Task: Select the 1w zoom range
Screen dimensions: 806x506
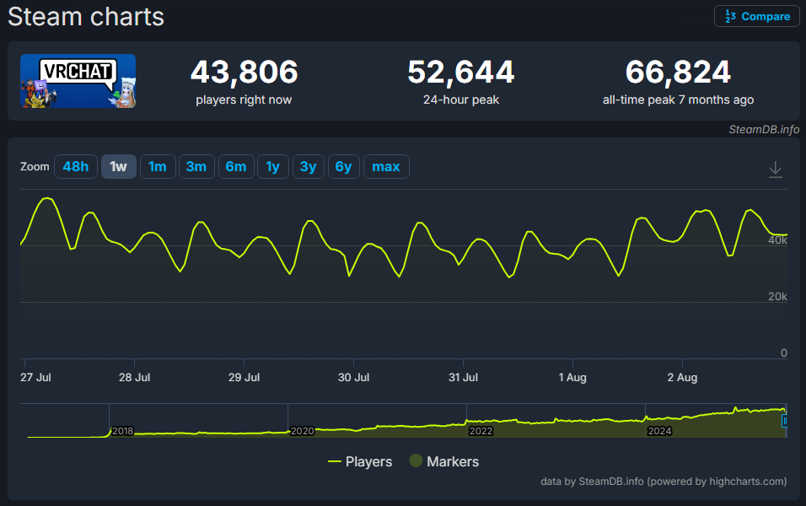Action: tap(118, 166)
